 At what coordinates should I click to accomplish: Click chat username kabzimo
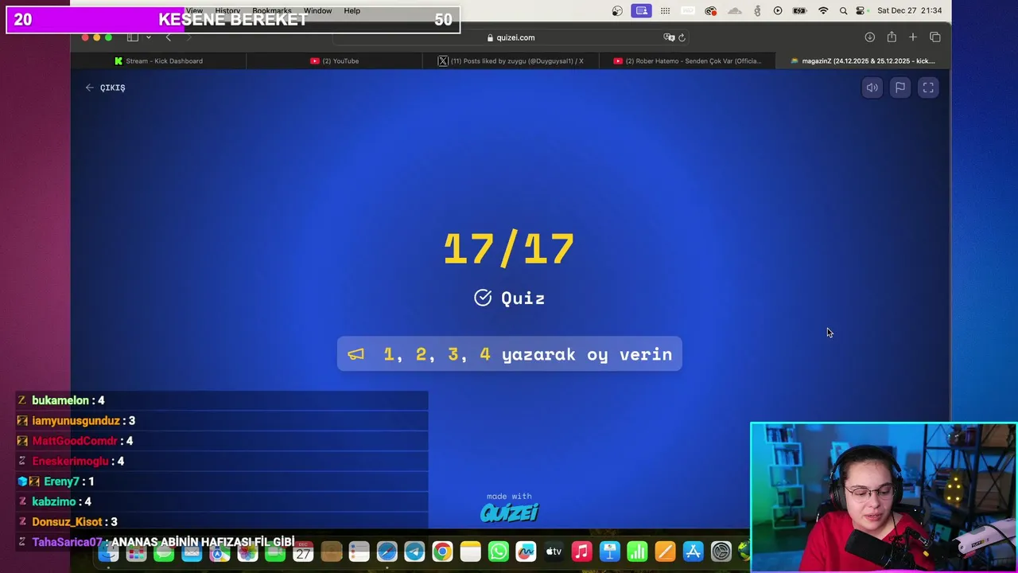pos(54,501)
